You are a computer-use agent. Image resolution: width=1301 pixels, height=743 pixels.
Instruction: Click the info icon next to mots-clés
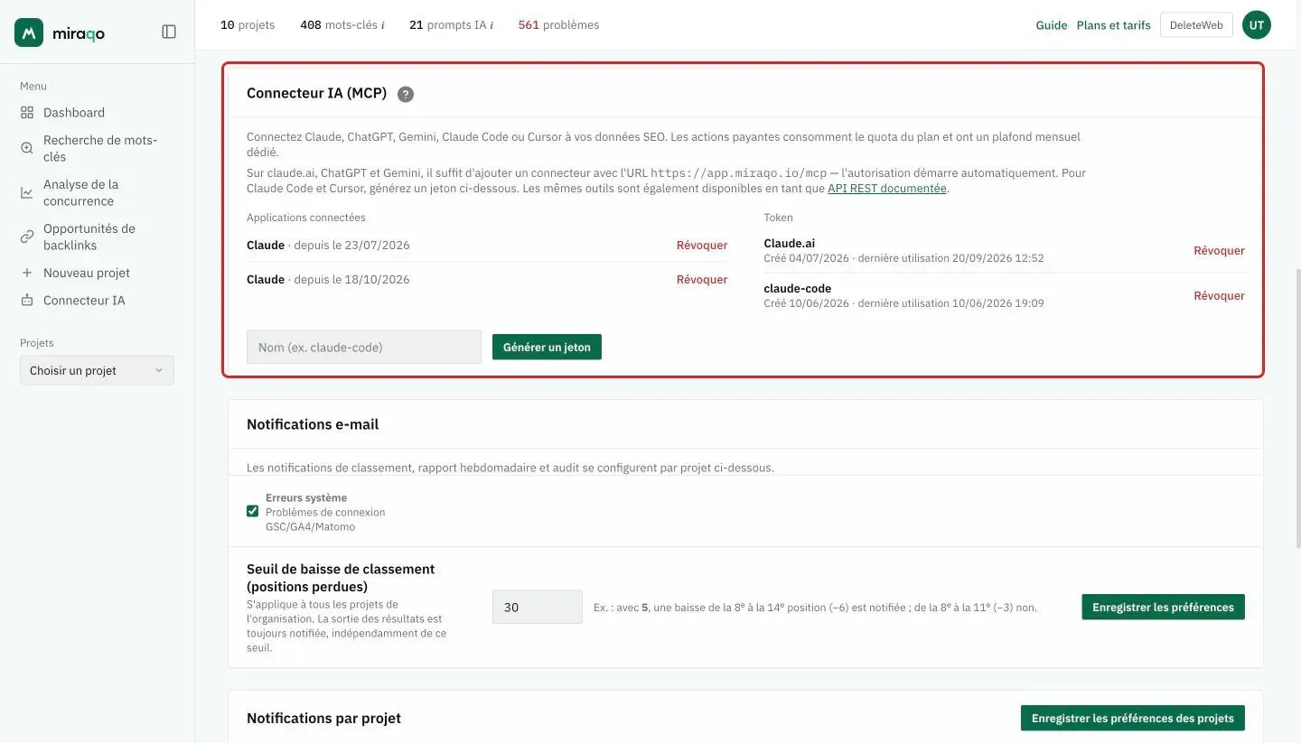[383, 25]
